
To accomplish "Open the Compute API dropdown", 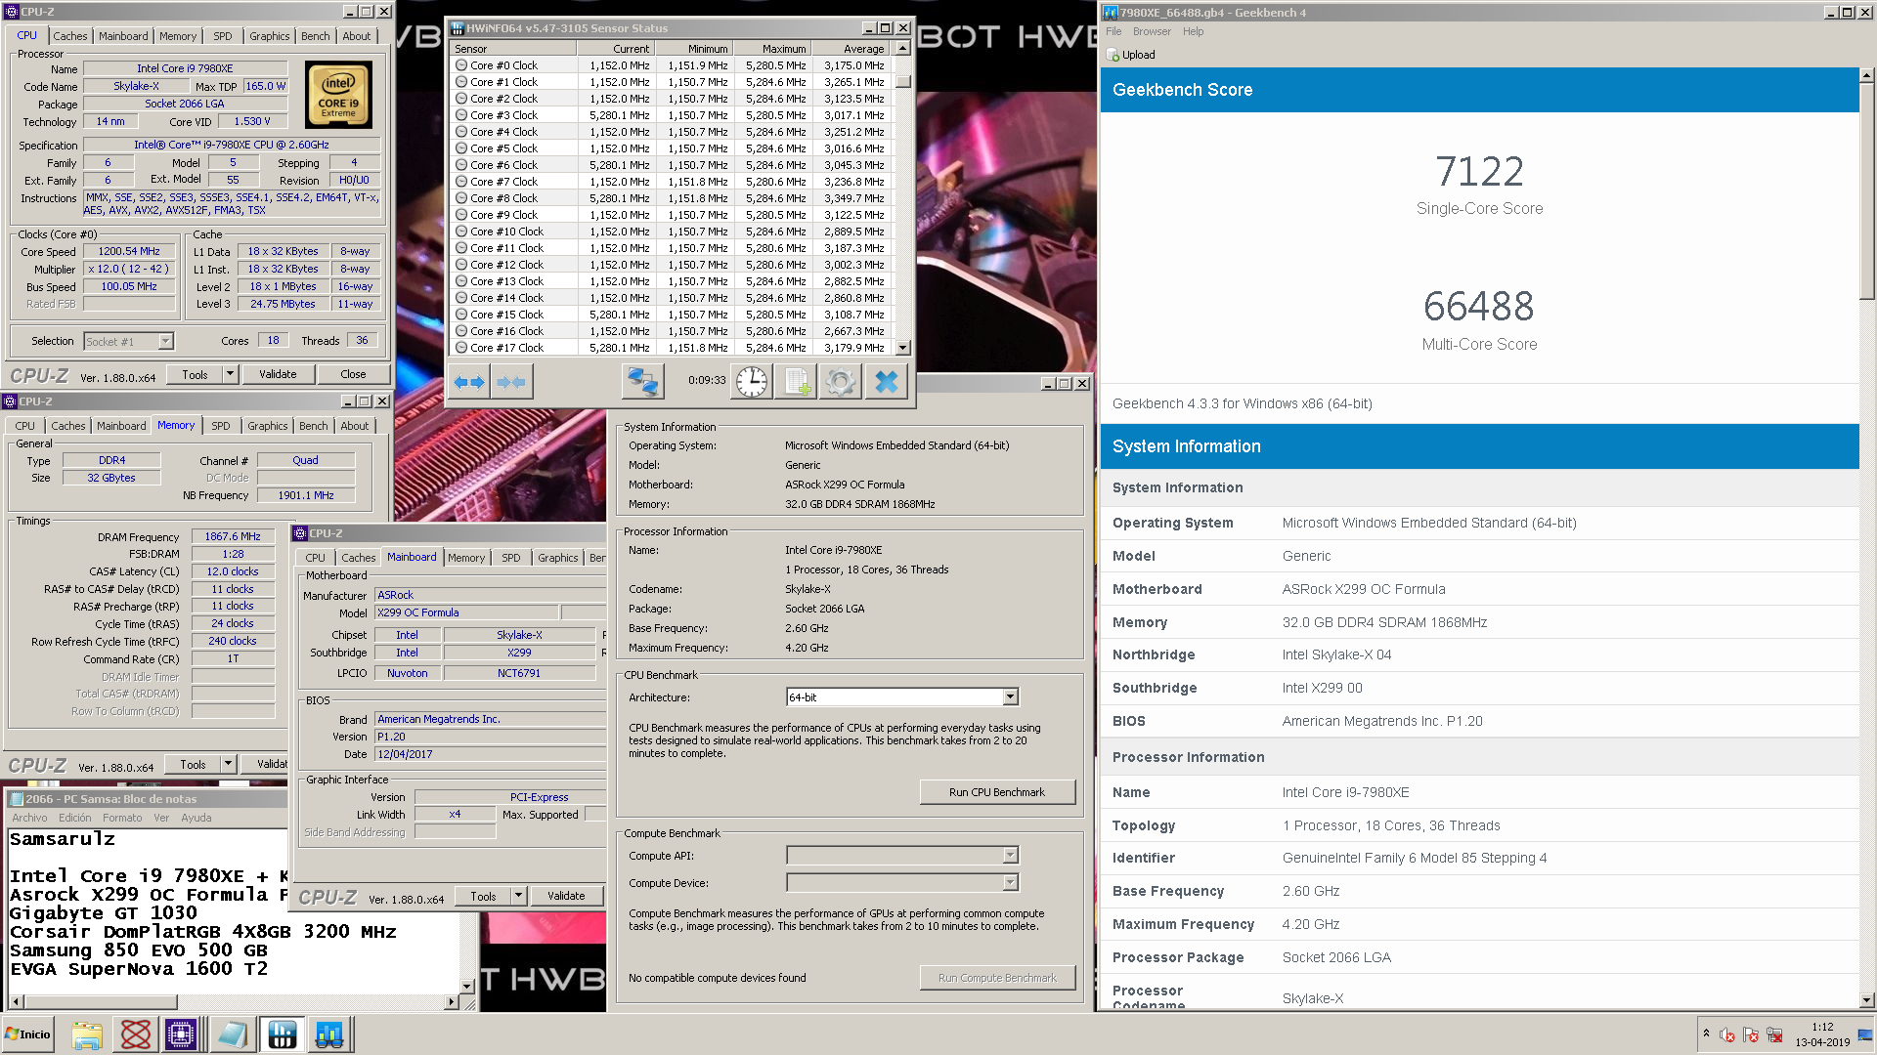I will click(1010, 856).
